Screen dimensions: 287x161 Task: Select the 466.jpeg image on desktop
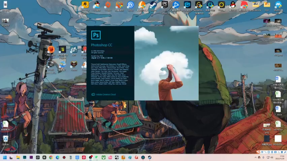pos(278,52)
